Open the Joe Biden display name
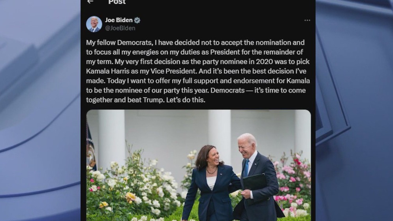The image size is (393, 221). pyautogui.click(x=119, y=20)
